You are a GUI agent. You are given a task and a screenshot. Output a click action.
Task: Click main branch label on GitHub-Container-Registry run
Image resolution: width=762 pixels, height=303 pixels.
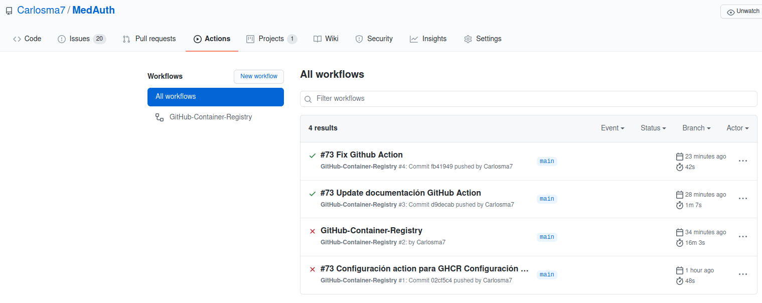pyautogui.click(x=547, y=237)
